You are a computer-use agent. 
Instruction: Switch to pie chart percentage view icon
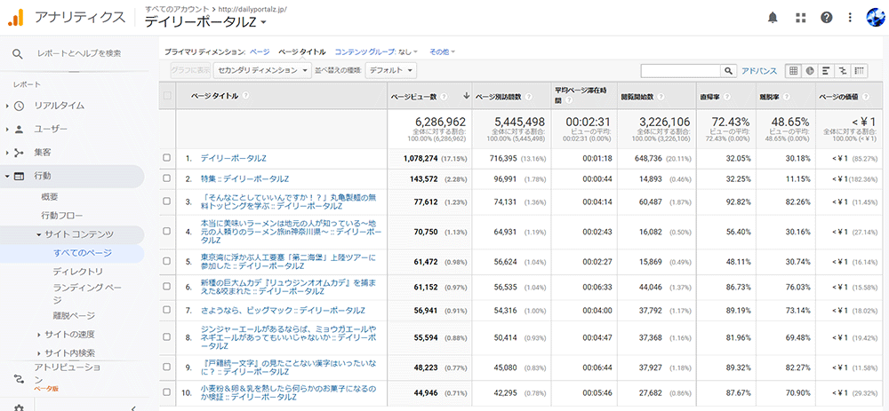coord(810,71)
